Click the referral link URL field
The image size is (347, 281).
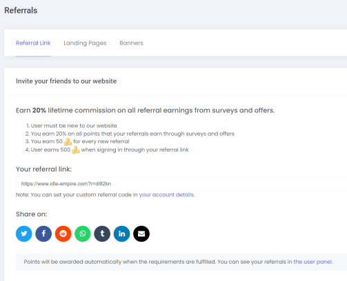pos(181,184)
